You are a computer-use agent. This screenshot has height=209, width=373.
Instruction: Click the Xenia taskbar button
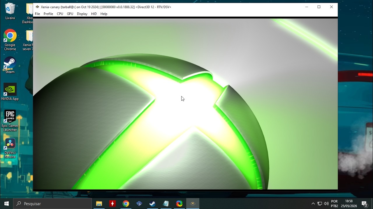pos(193,203)
